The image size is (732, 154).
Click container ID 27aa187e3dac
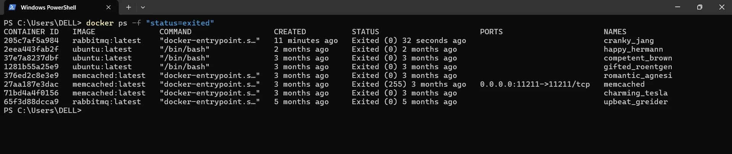31,84
